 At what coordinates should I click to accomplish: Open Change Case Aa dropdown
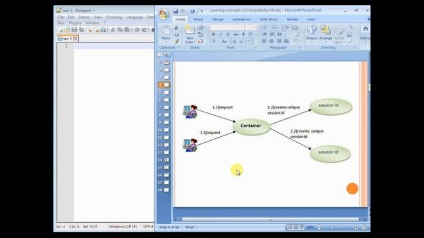tap(225, 42)
